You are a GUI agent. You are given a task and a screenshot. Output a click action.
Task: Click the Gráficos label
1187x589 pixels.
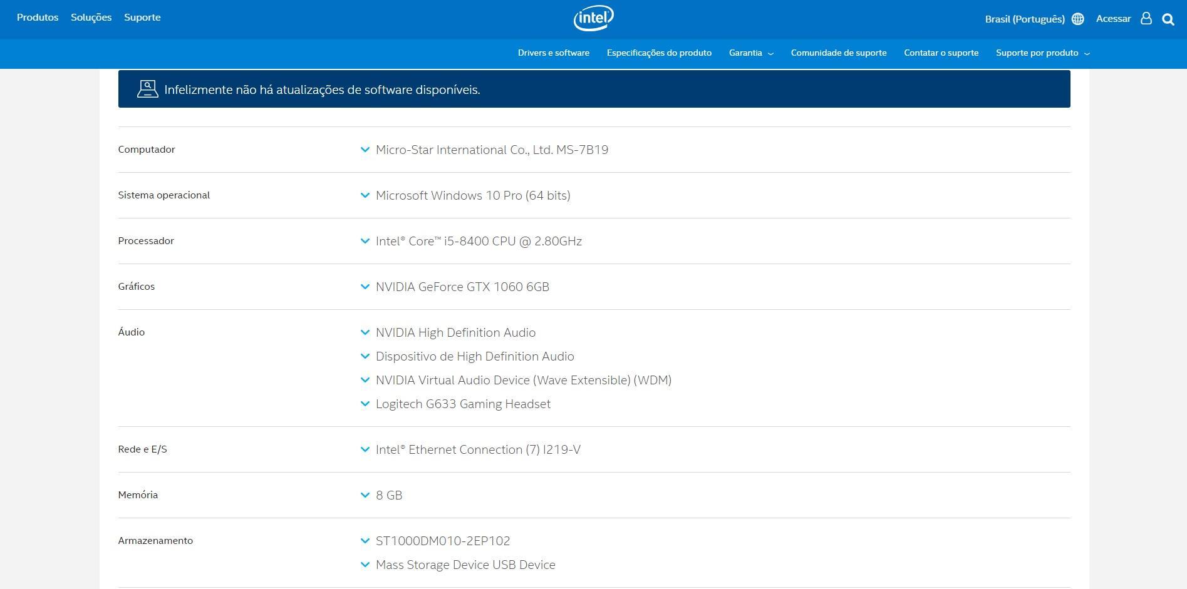136,287
